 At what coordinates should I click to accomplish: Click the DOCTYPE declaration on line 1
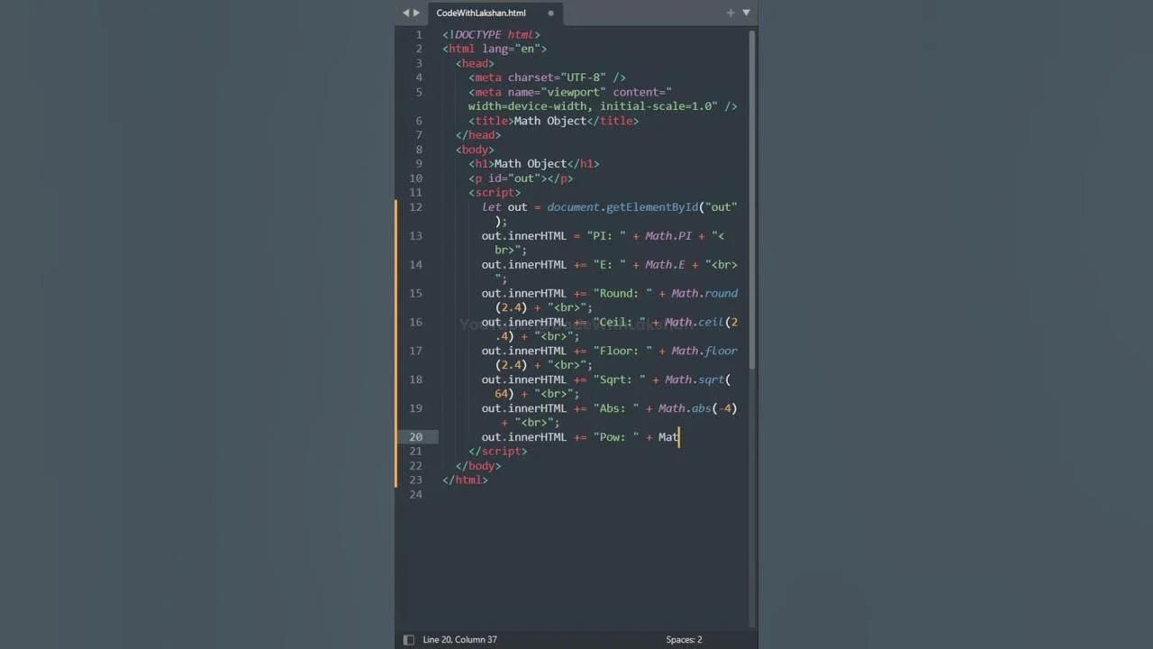(x=491, y=34)
